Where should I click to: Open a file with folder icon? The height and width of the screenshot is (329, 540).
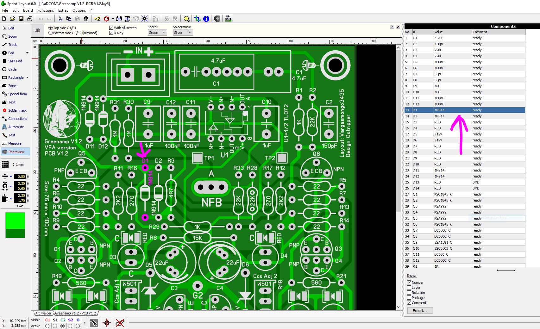13,19
